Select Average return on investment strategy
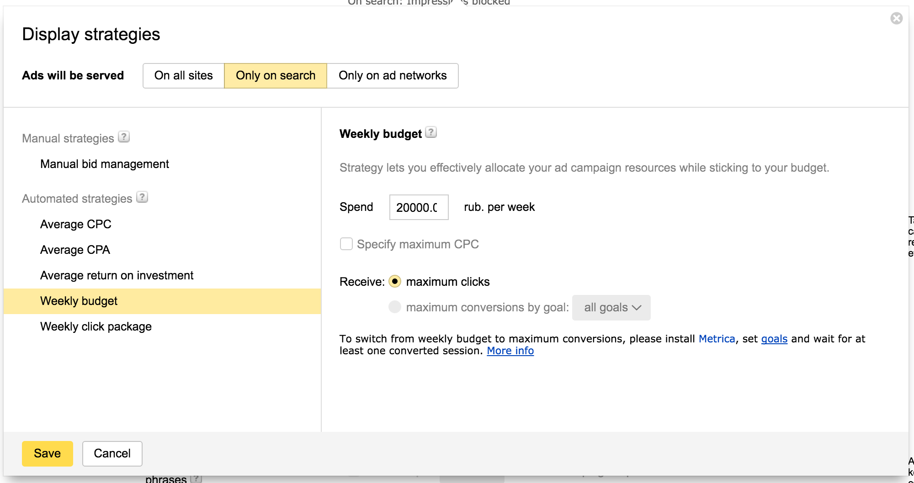This screenshot has height=483, width=914. click(117, 276)
